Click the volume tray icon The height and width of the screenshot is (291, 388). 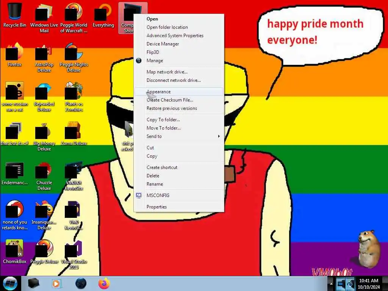[x=350, y=283]
